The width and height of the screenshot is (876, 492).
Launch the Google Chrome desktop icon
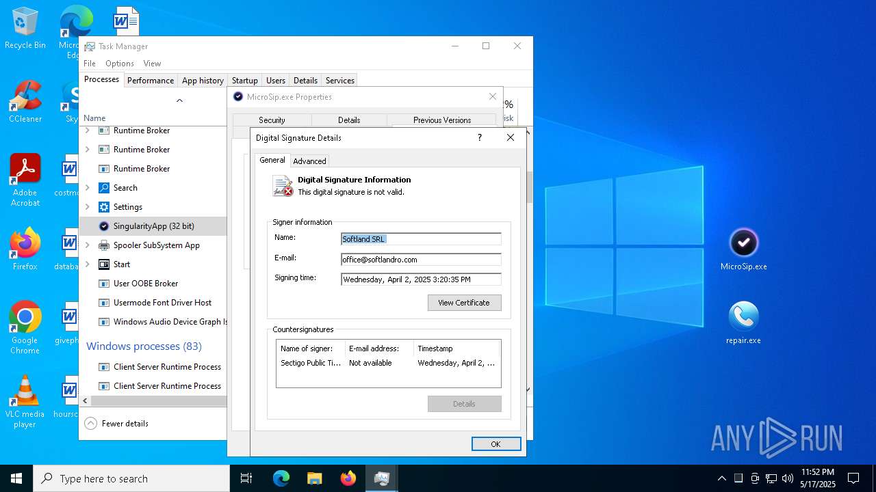click(25, 327)
